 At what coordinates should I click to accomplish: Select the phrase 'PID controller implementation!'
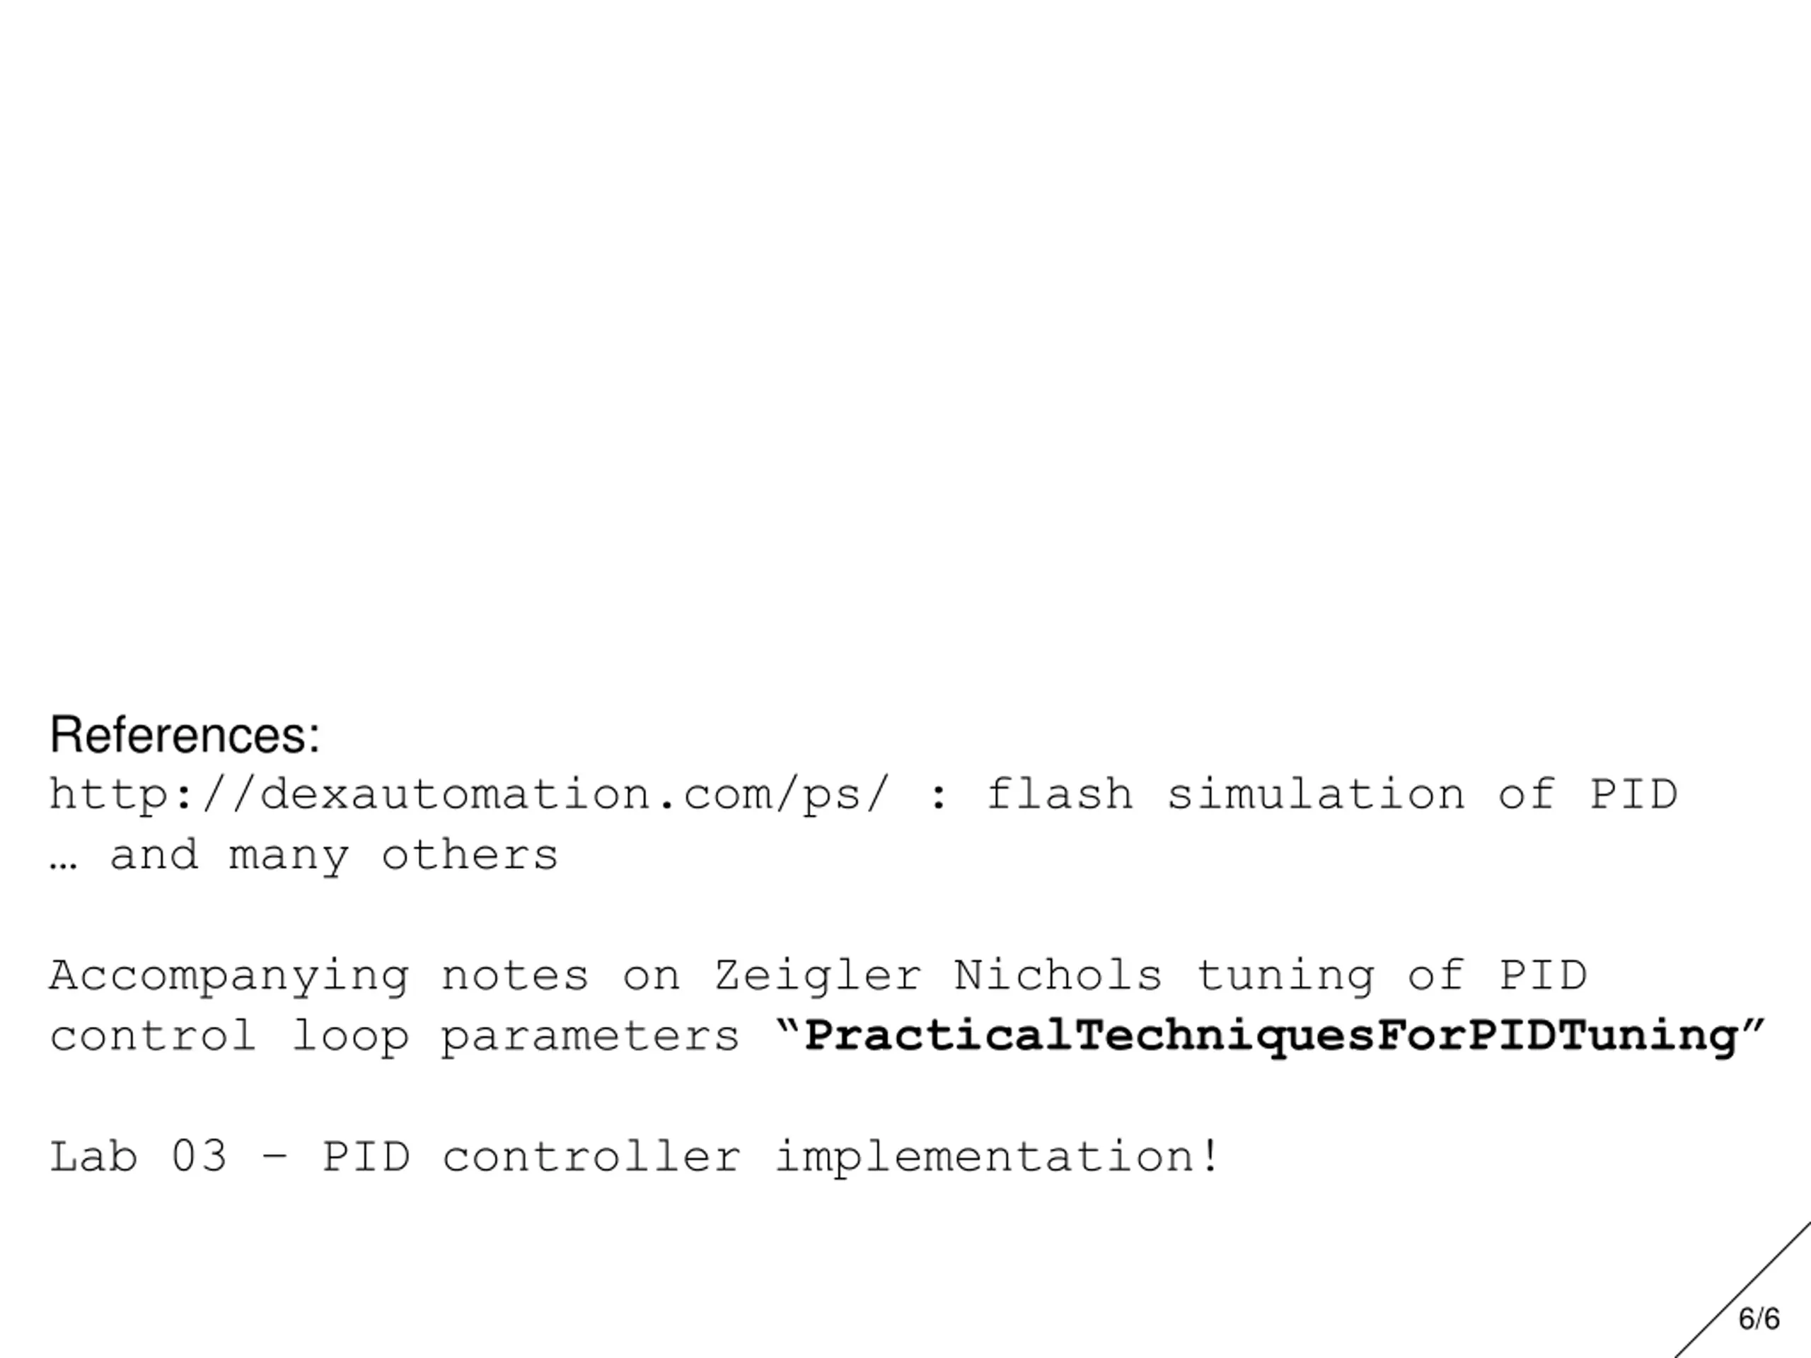point(770,1157)
